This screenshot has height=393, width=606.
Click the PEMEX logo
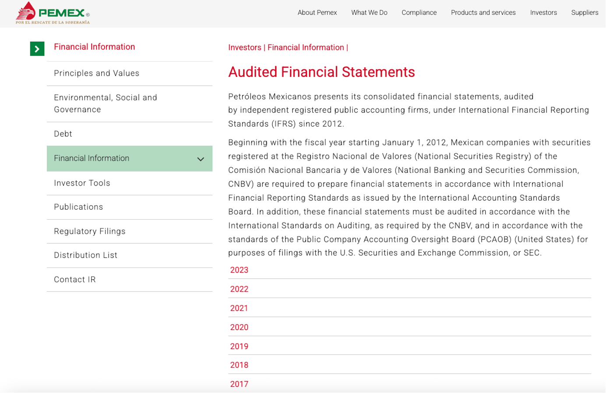(x=53, y=12)
